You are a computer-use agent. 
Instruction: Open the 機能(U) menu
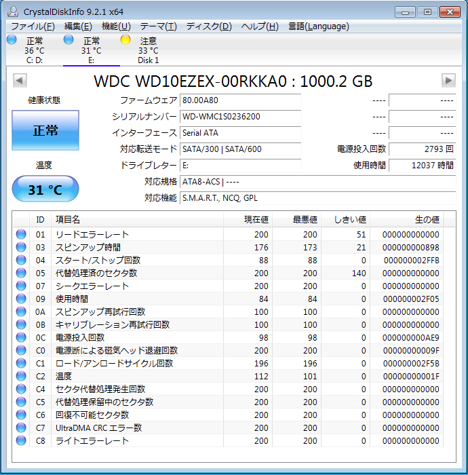pos(115,26)
